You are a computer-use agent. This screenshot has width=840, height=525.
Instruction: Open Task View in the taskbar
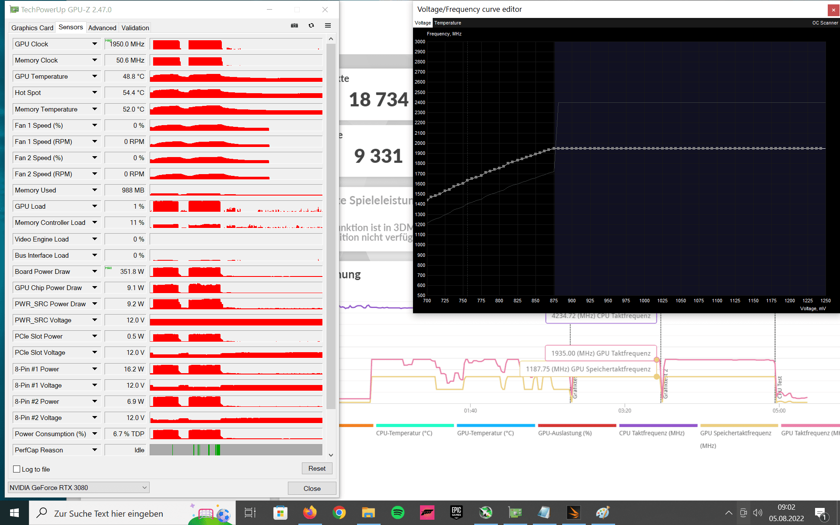250,513
